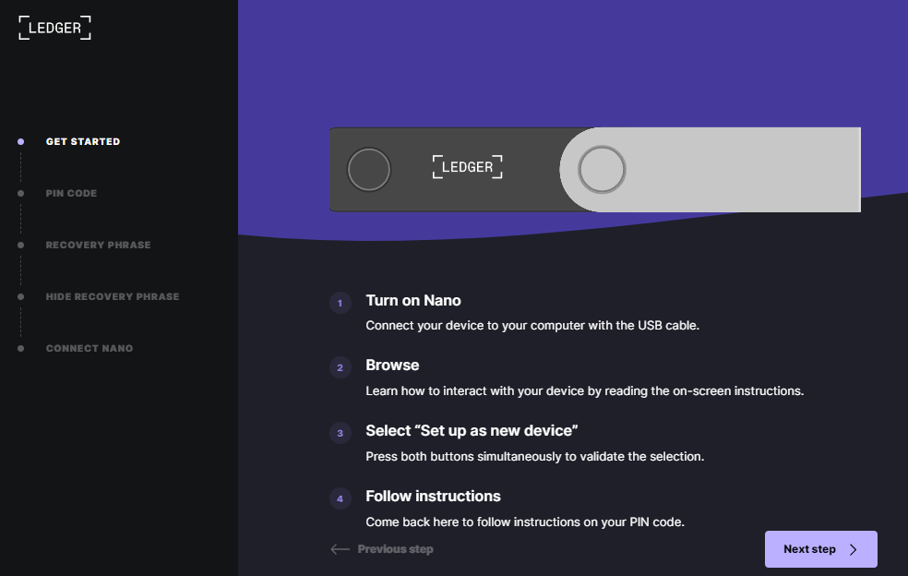The height and width of the screenshot is (576, 908).
Task: Click the 'Follow instructions' heading
Action: (433, 496)
